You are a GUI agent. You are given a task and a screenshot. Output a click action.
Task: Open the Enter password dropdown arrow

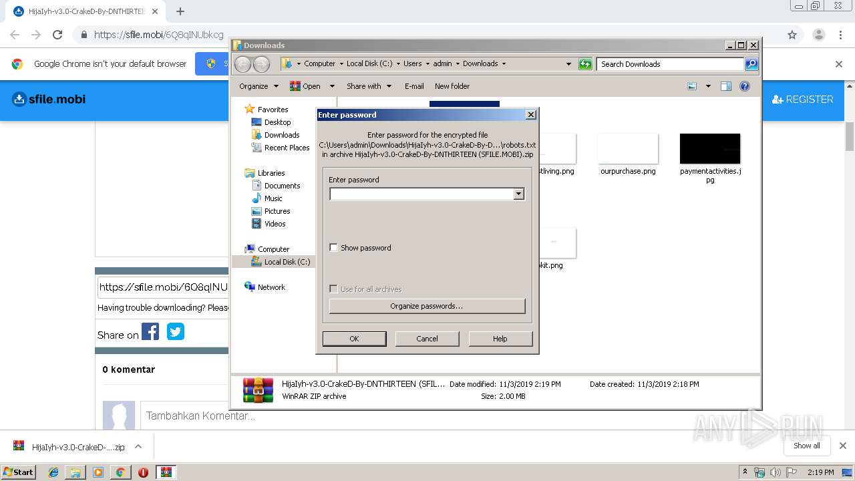coord(518,194)
